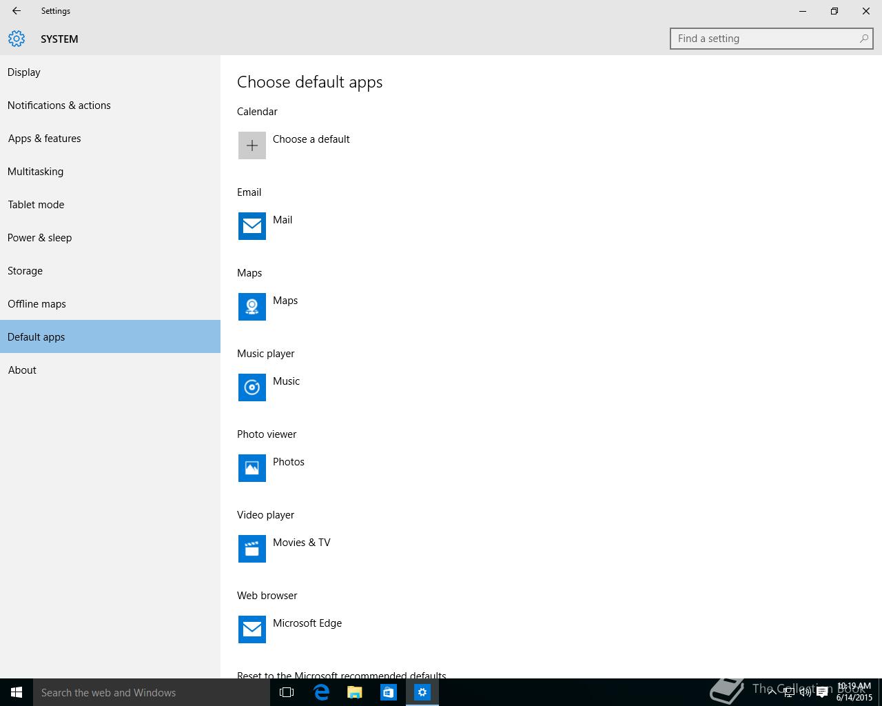Click the search magnifier in Find a setting

[x=863, y=39]
